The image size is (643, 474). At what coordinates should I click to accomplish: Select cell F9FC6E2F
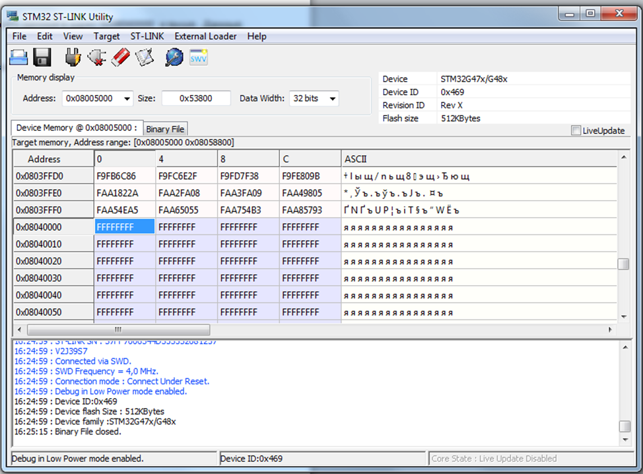[187, 176]
